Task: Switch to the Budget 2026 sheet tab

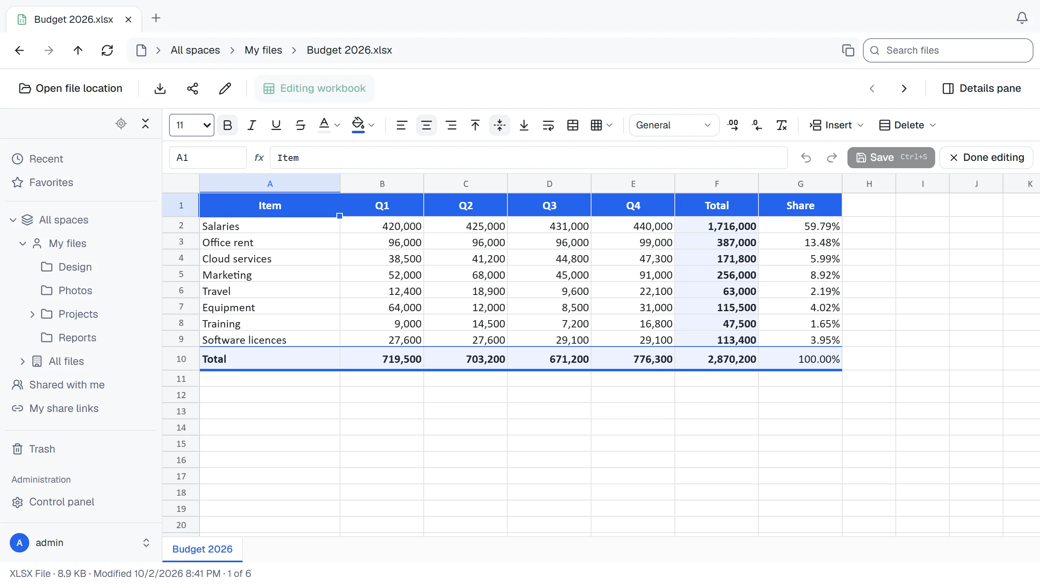Action: click(202, 549)
